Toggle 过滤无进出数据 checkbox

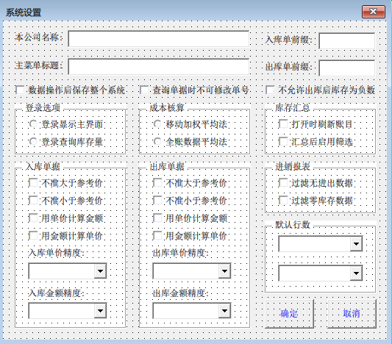click(x=283, y=183)
